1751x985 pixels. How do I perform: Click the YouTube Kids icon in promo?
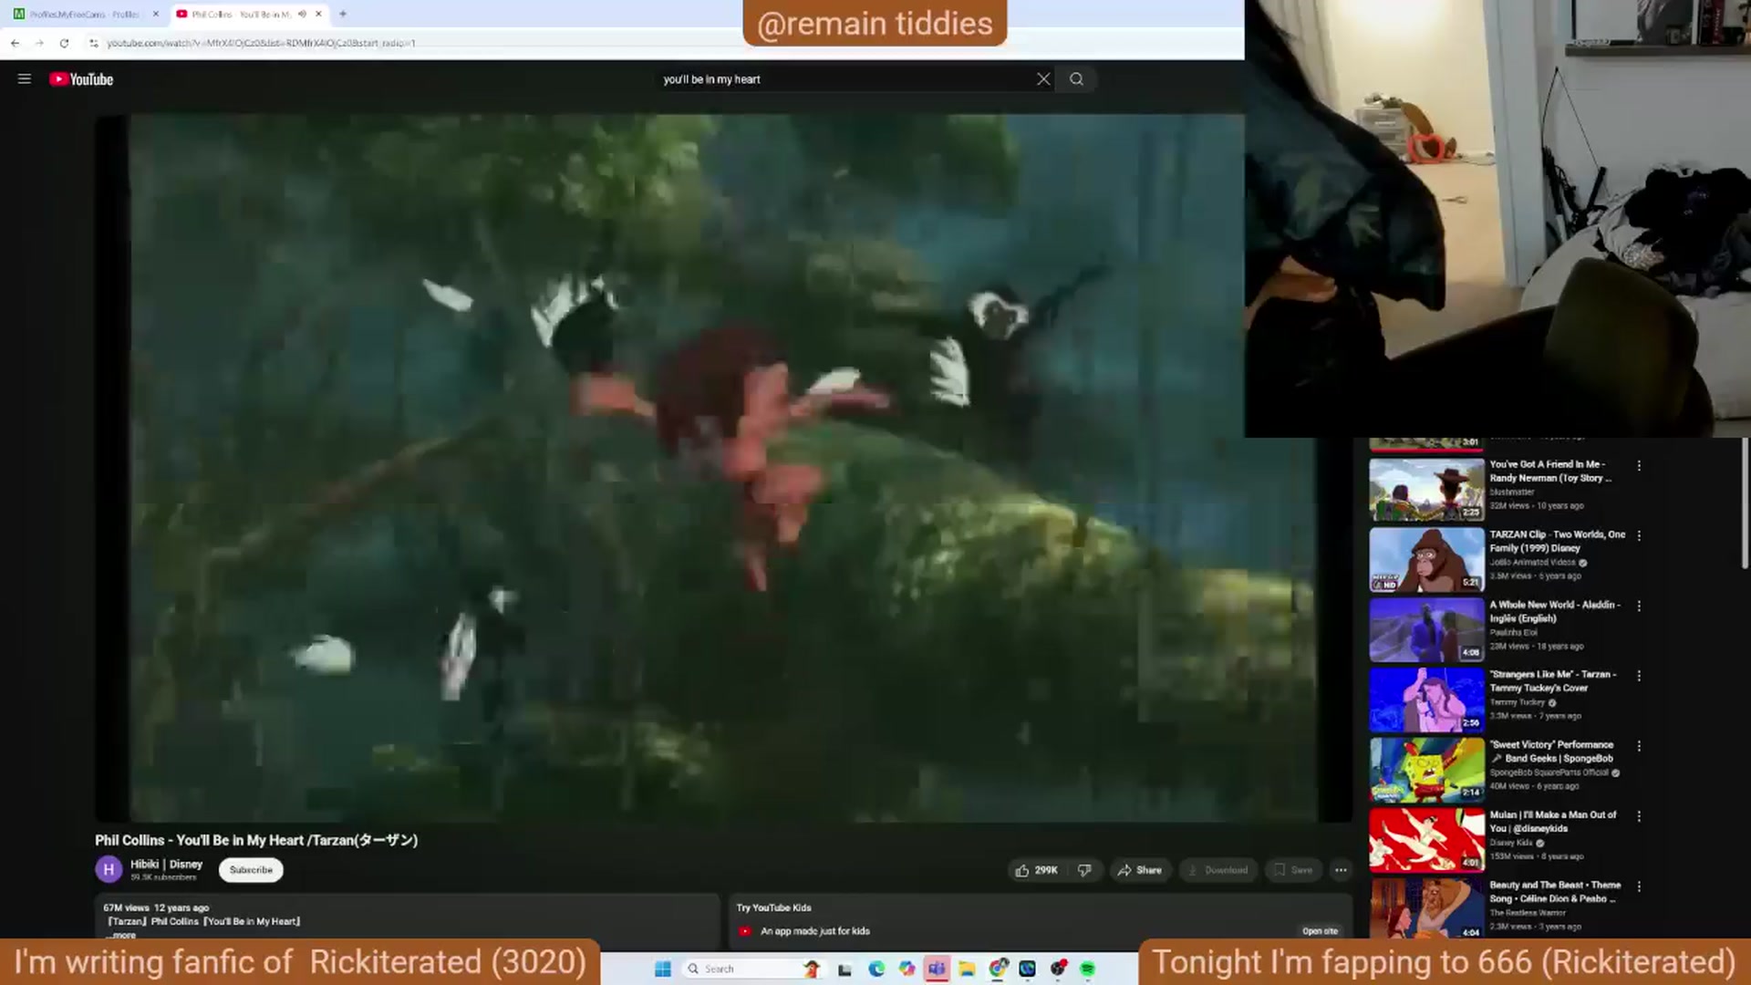745,931
